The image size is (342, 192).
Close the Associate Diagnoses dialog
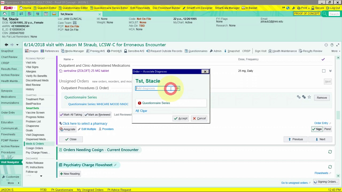click(x=205, y=71)
